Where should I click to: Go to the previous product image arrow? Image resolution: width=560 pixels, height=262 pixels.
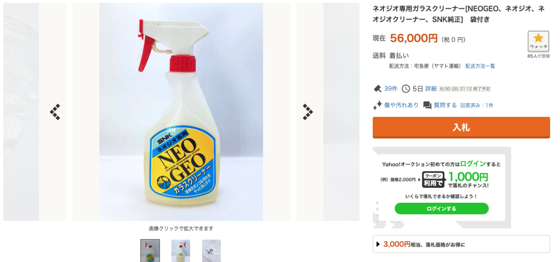coord(55,112)
